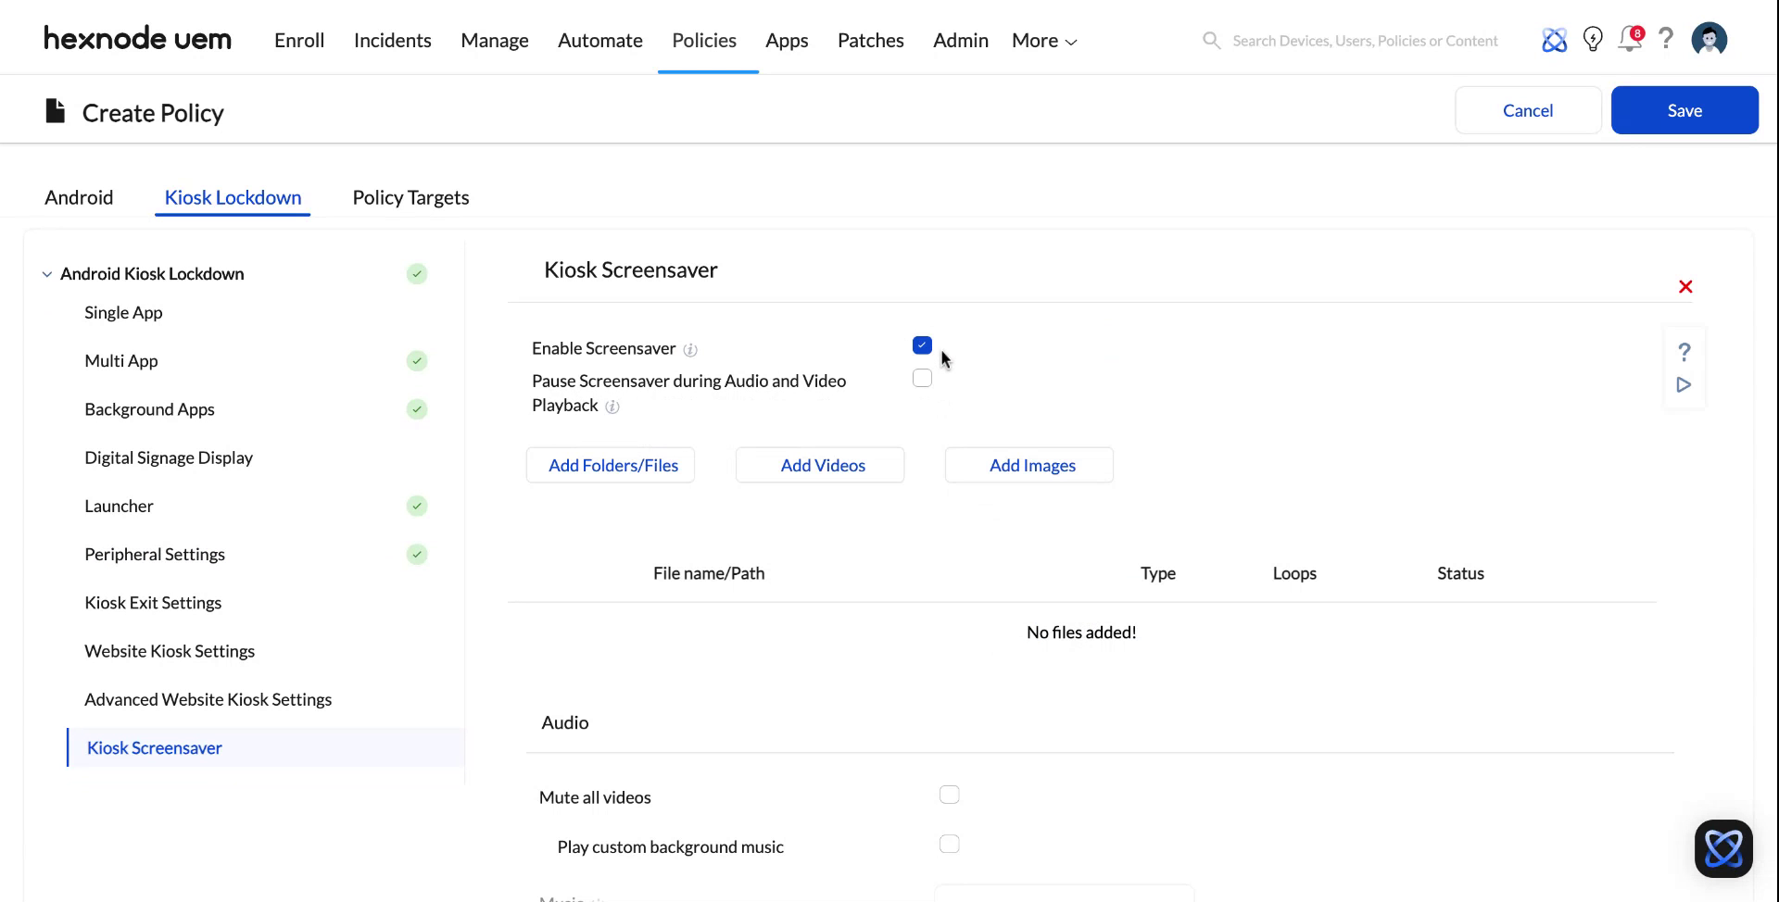Open the floating Hexnode chat widget
This screenshot has width=1779, height=902.
(x=1722, y=848)
